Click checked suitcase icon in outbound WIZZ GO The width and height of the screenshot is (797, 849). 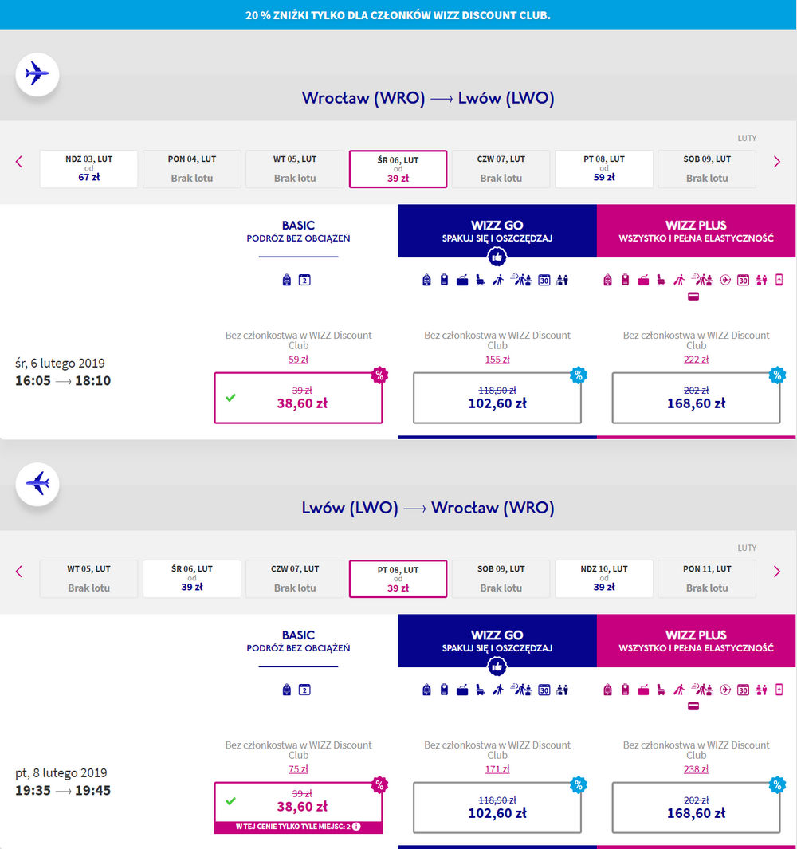[462, 280]
